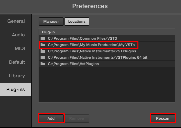Select the Native Instruments\VSTPlugins 64 bit row
This screenshot has height=128, width=181.
pyautogui.click(x=107, y=57)
